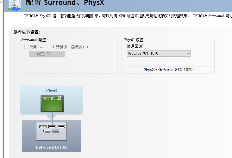Click the Surround 配置 group title
The width and height of the screenshot is (232, 158).
tap(34, 40)
